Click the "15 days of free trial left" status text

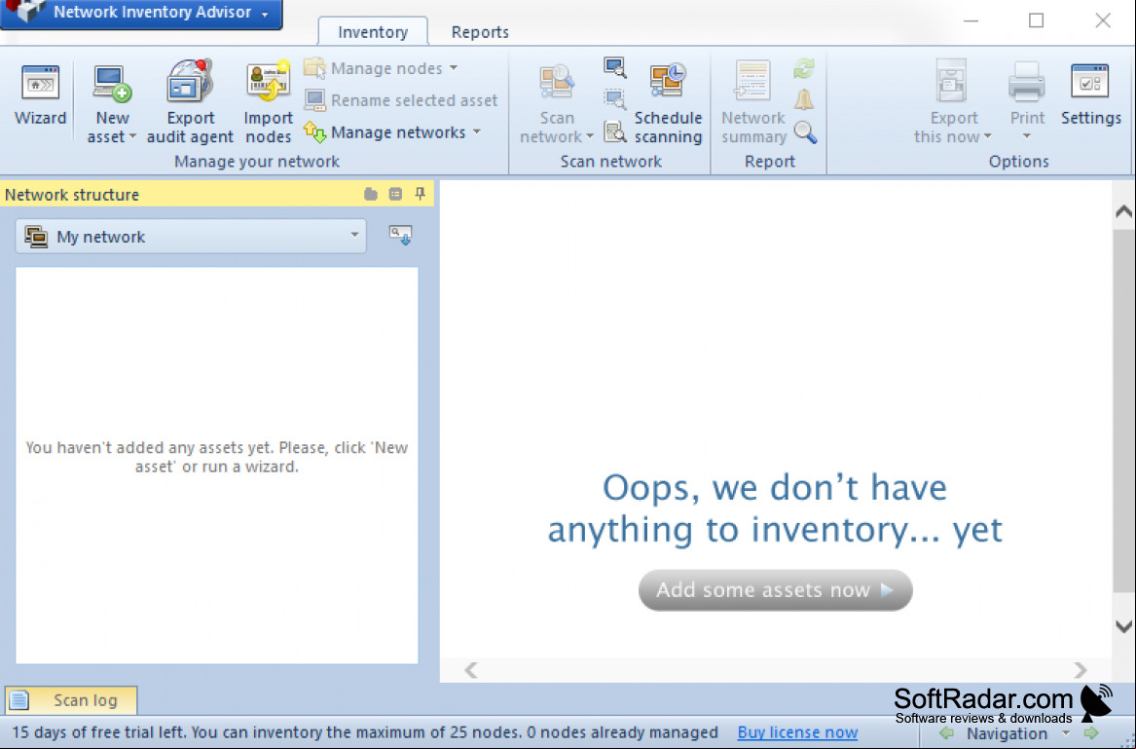click(365, 732)
